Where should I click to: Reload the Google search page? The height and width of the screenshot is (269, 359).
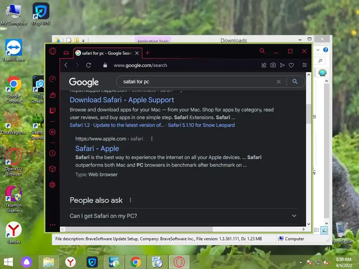(89, 65)
